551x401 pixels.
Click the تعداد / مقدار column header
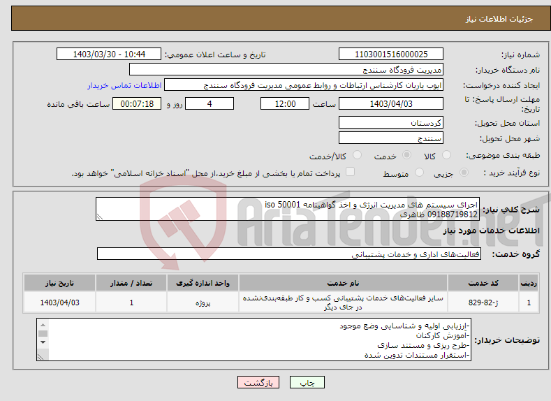point(131,283)
